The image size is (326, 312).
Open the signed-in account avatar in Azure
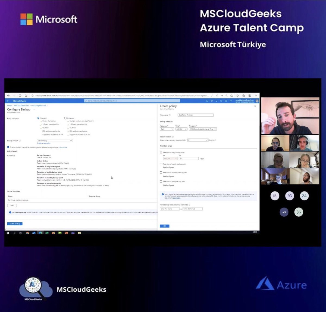point(257,101)
